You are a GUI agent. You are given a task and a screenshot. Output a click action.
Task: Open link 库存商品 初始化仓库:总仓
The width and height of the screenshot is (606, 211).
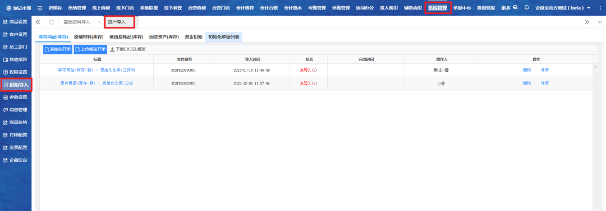pos(97,83)
